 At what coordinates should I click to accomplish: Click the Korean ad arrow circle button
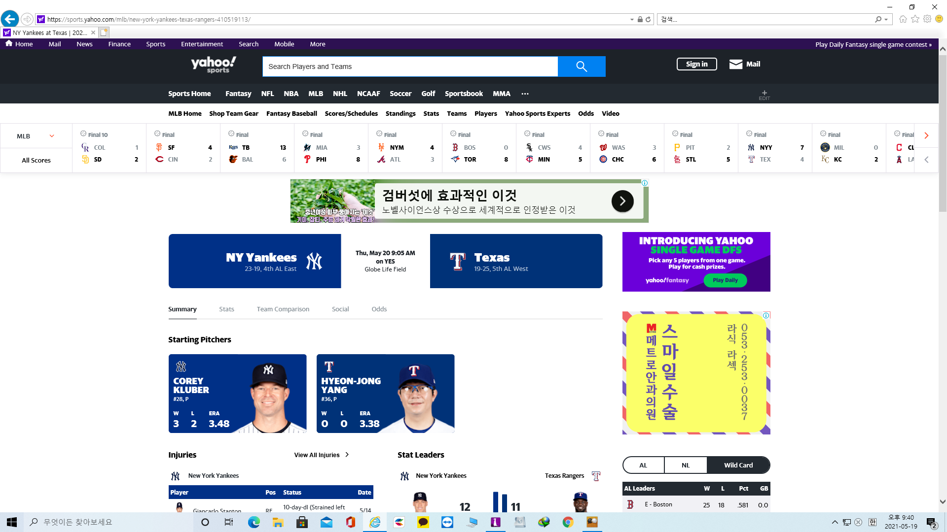tap(622, 201)
